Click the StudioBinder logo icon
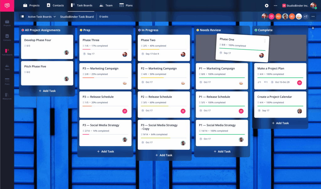The width and height of the screenshot is (321, 189). tap(7, 6)
